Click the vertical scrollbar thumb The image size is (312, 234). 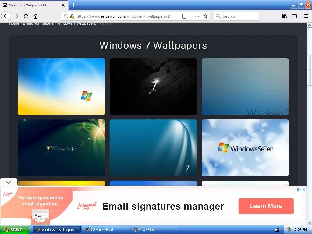coord(310,70)
